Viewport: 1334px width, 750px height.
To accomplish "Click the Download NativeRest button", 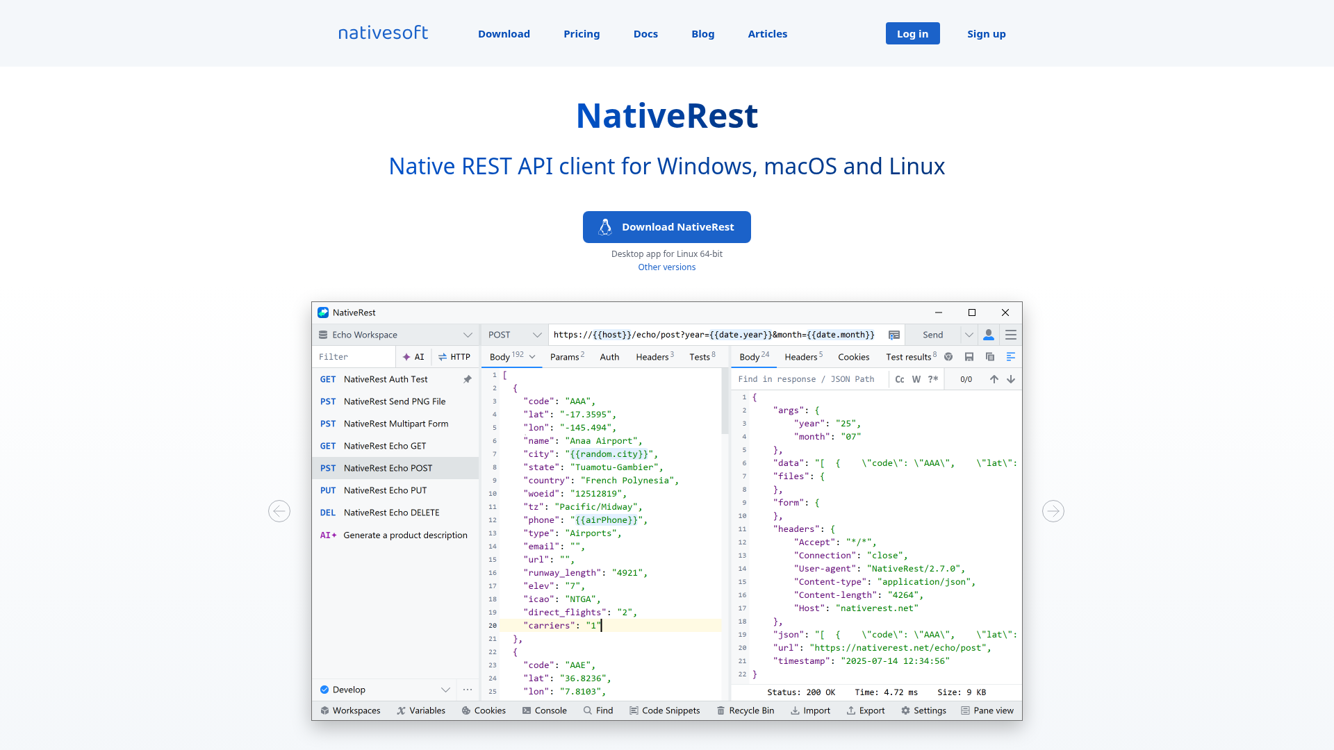I will click(x=666, y=226).
